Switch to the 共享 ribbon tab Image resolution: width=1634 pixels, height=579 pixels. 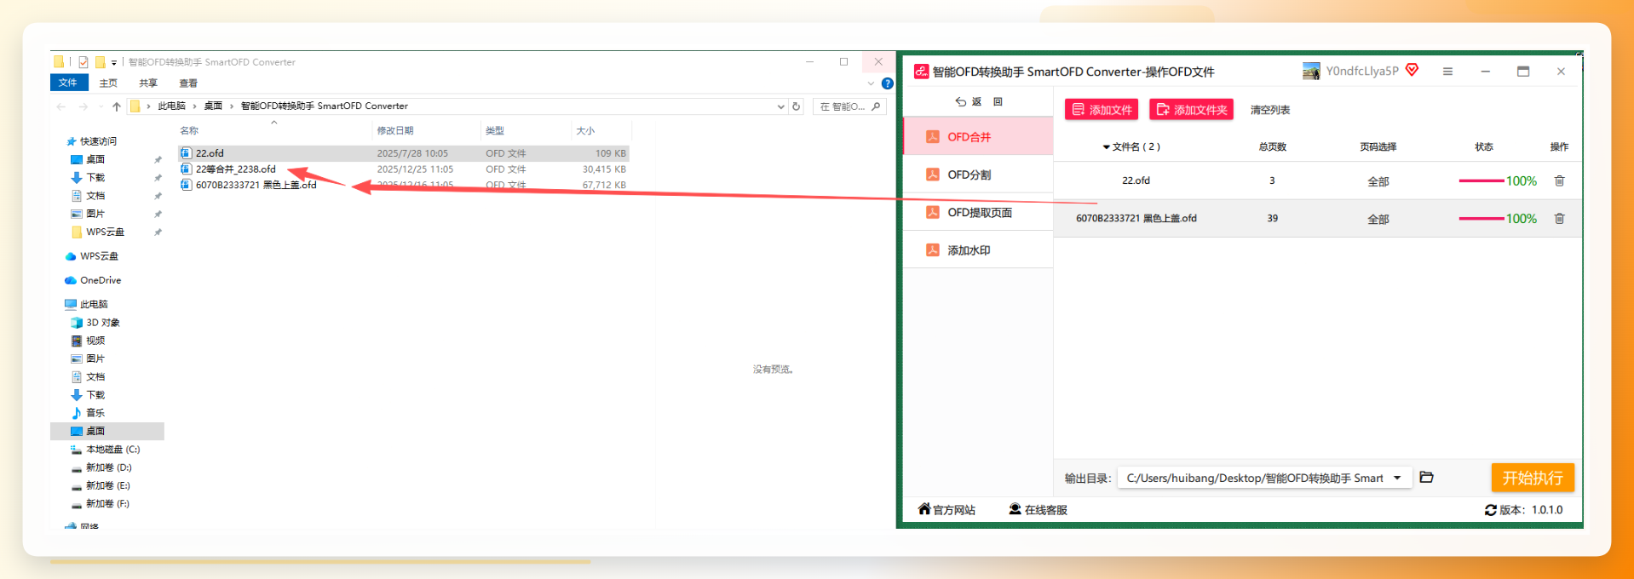point(148,83)
